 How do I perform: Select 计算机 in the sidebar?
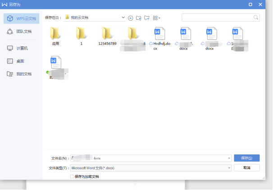tap(21, 48)
